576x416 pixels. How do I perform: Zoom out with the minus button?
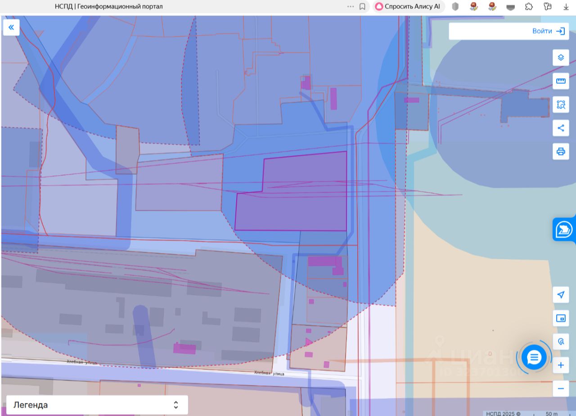(x=561, y=389)
